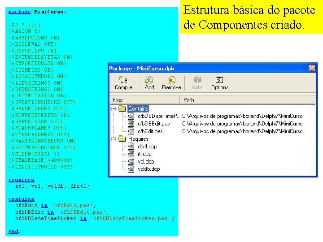323x242 pixels.
Task: Click the path of ofbDBDateTimeP... row
Action: 242,116
